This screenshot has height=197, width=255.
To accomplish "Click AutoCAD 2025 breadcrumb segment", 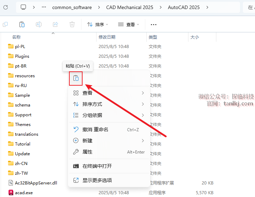I will pyautogui.click(x=184, y=7).
